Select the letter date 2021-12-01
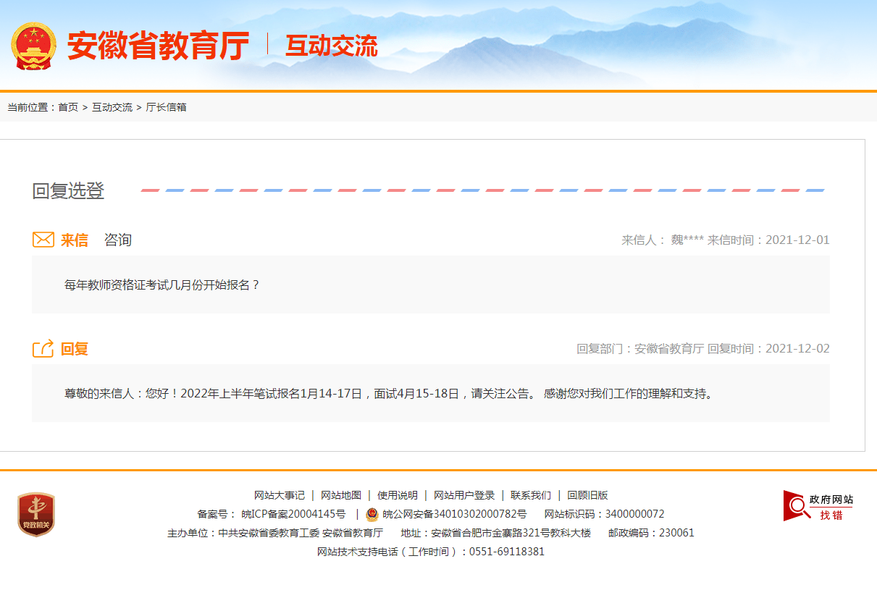The image size is (877, 598). (797, 240)
